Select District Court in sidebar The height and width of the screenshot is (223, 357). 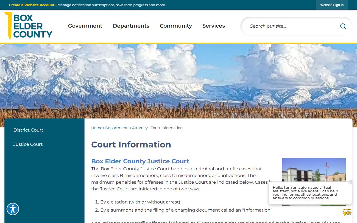click(28, 130)
